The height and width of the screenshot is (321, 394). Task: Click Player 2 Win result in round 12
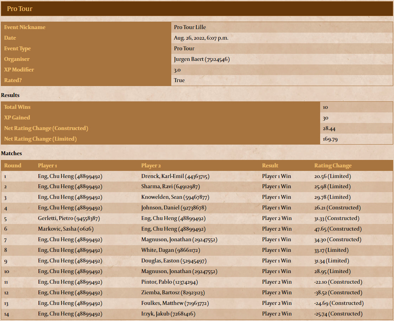pos(277,293)
